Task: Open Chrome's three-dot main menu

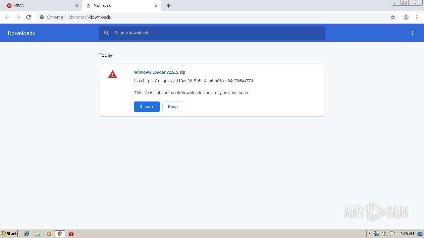Action: 417,17
